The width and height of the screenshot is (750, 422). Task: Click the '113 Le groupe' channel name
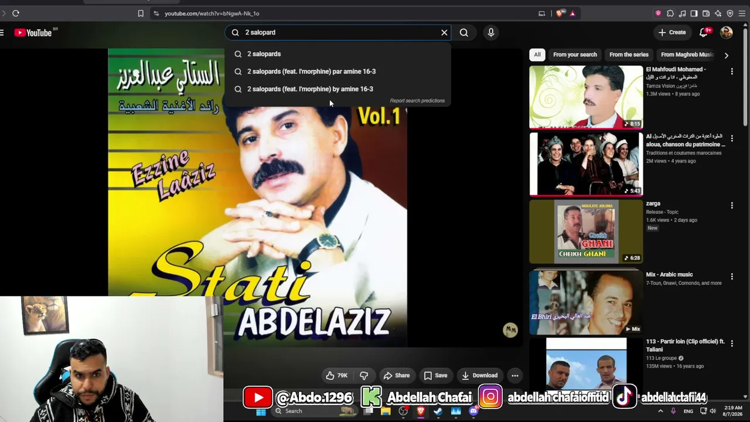pyautogui.click(x=662, y=358)
